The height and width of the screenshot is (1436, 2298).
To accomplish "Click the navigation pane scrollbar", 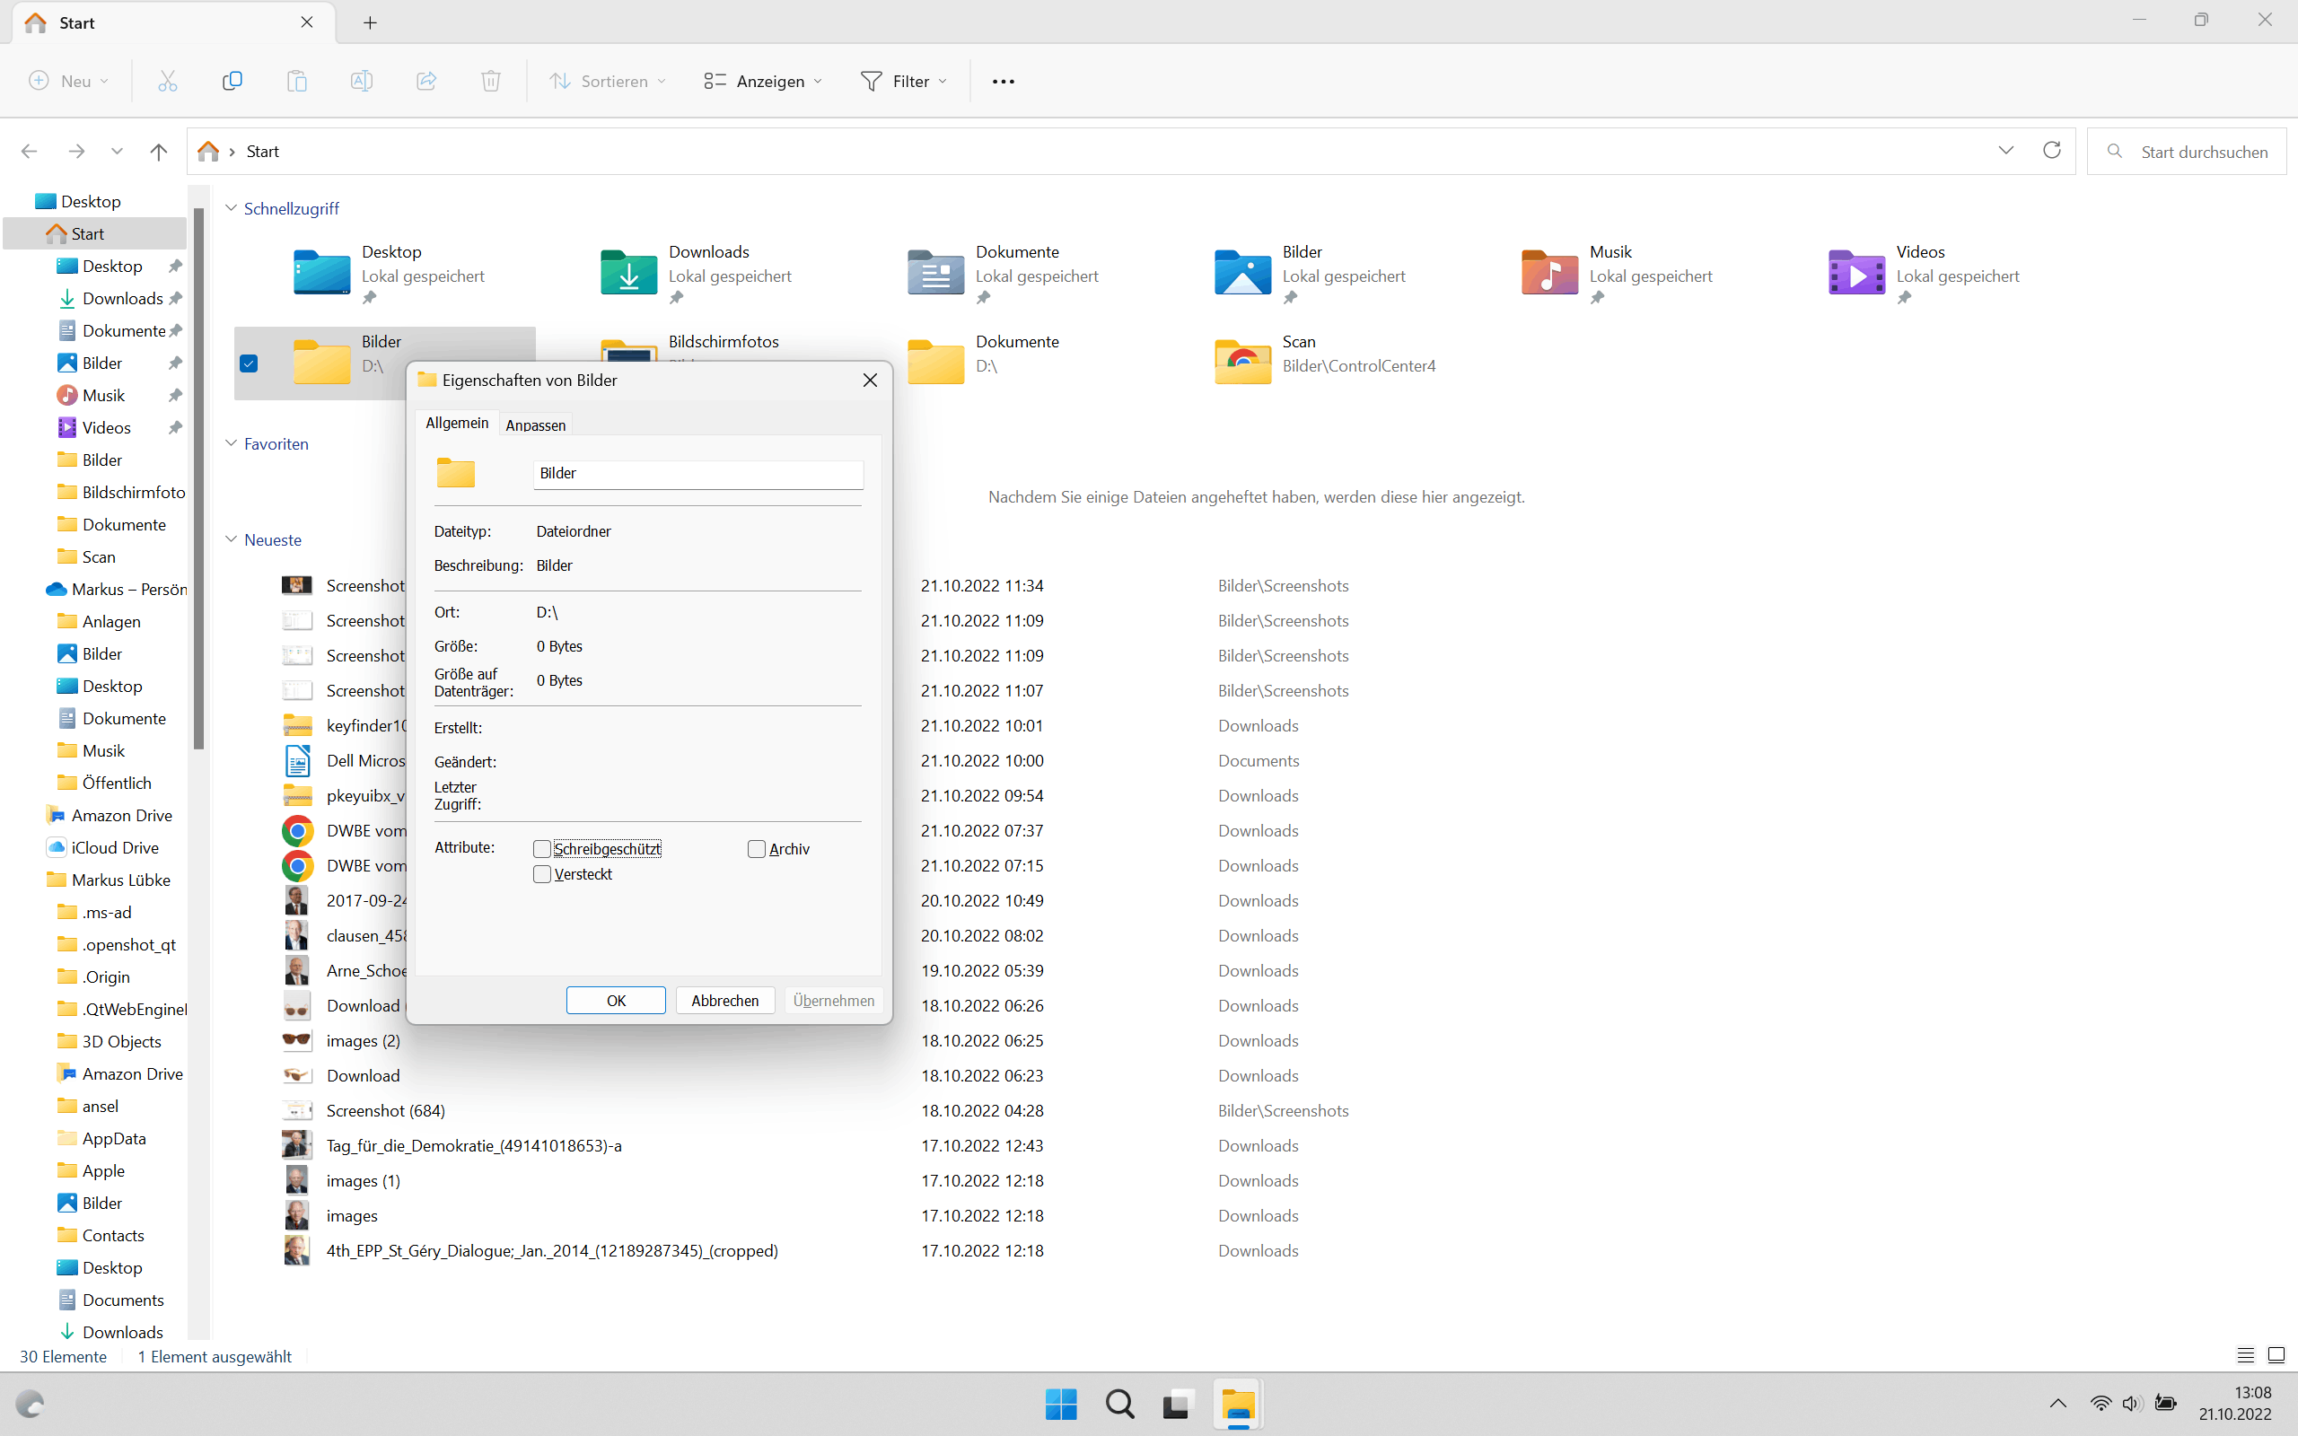I will coord(198,479).
